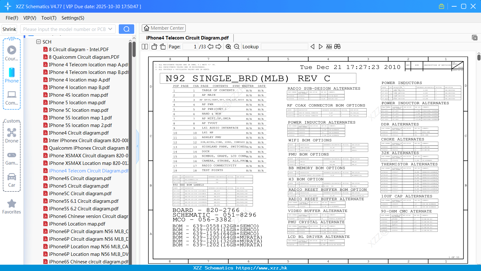
Task: Open the File(F) menu
Action: pyautogui.click(x=12, y=18)
